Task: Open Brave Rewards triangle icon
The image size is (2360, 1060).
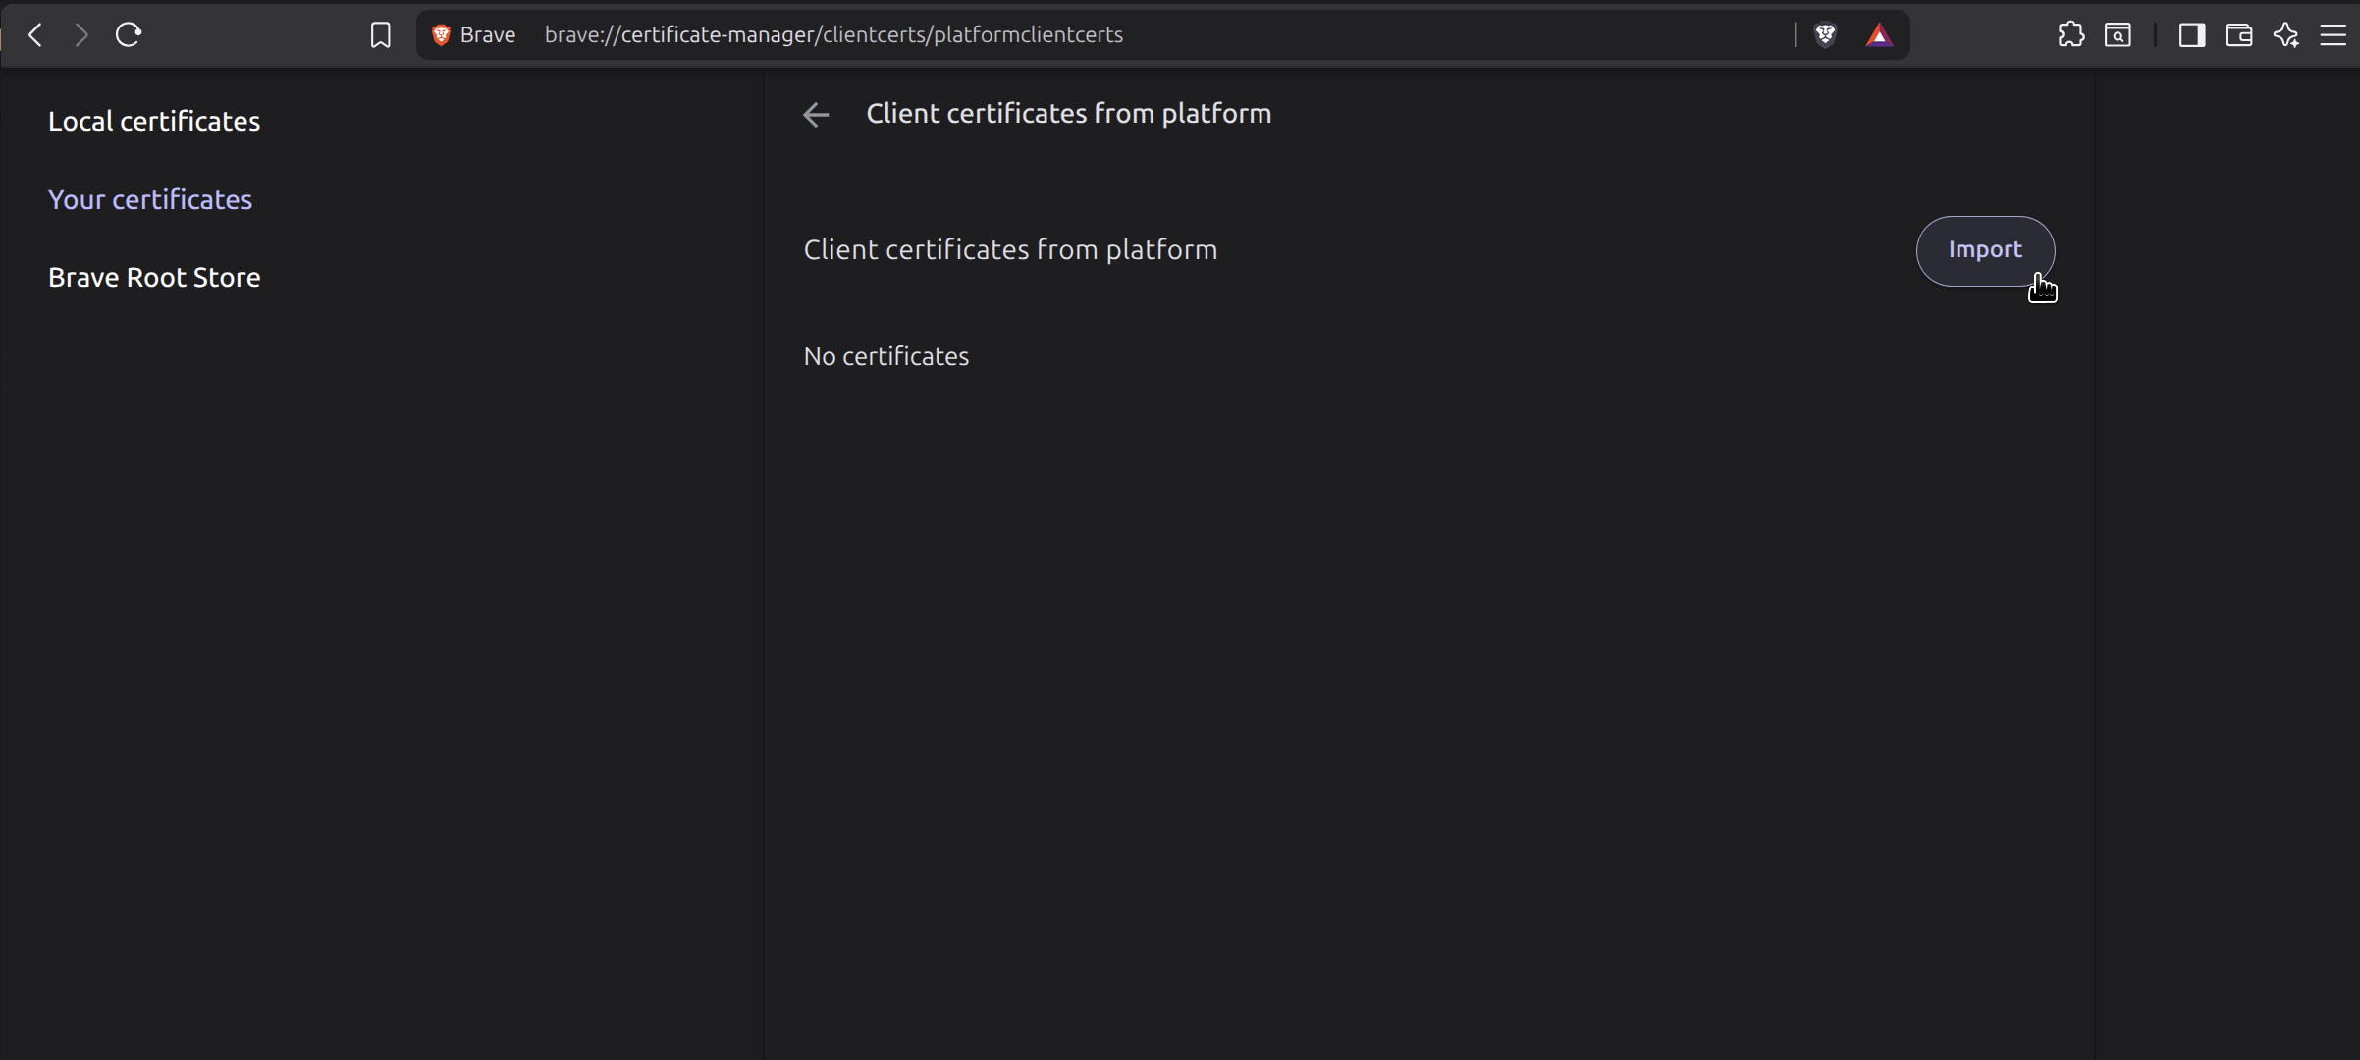Action: 1879,35
